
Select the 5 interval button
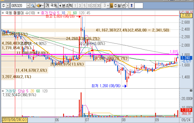(84, 6)
